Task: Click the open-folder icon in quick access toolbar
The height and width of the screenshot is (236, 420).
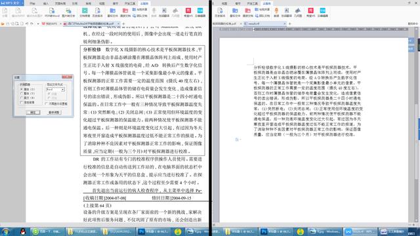Action: tap(3, 24)
